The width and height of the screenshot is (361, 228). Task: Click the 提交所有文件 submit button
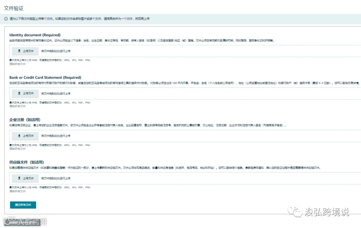[23, 205]
